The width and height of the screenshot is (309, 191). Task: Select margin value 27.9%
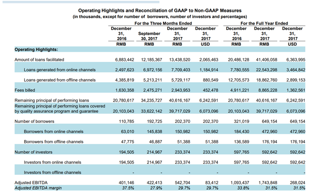pos(156,188)
